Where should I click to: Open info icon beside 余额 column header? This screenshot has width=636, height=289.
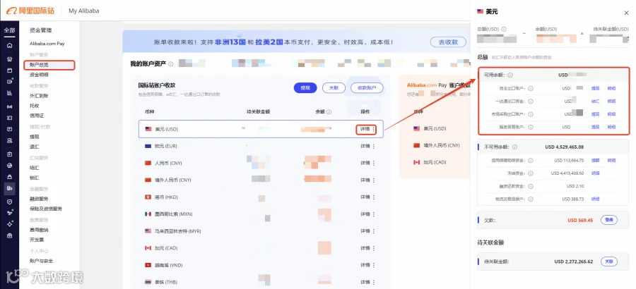(x=329, y=111)
